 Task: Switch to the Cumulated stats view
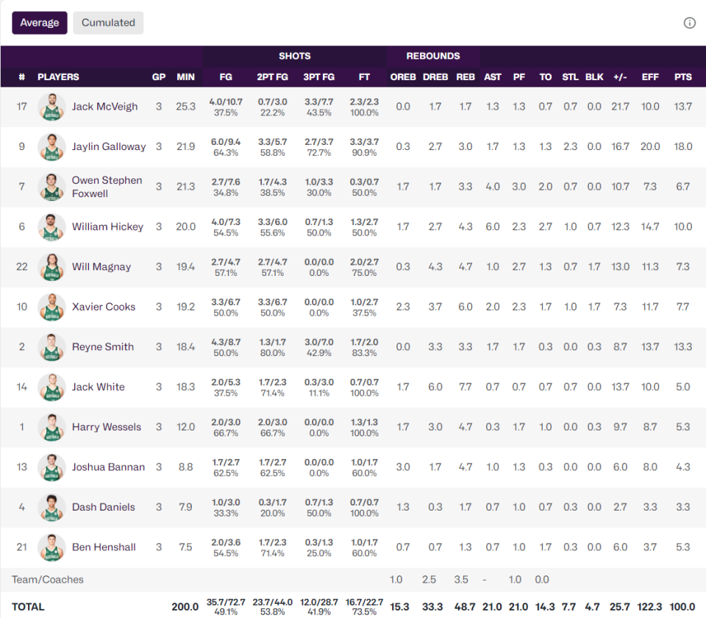(108, 23)
